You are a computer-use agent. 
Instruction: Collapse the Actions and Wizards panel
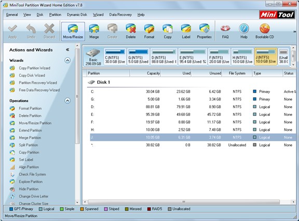[x=67, y=50]
